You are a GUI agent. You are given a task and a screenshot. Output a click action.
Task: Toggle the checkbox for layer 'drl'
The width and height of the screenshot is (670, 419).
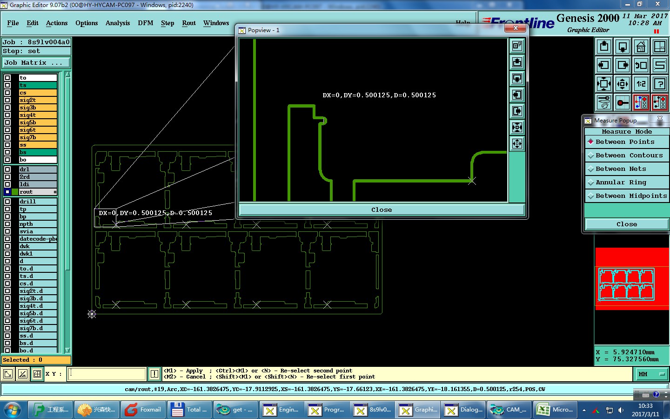[7, 169]
